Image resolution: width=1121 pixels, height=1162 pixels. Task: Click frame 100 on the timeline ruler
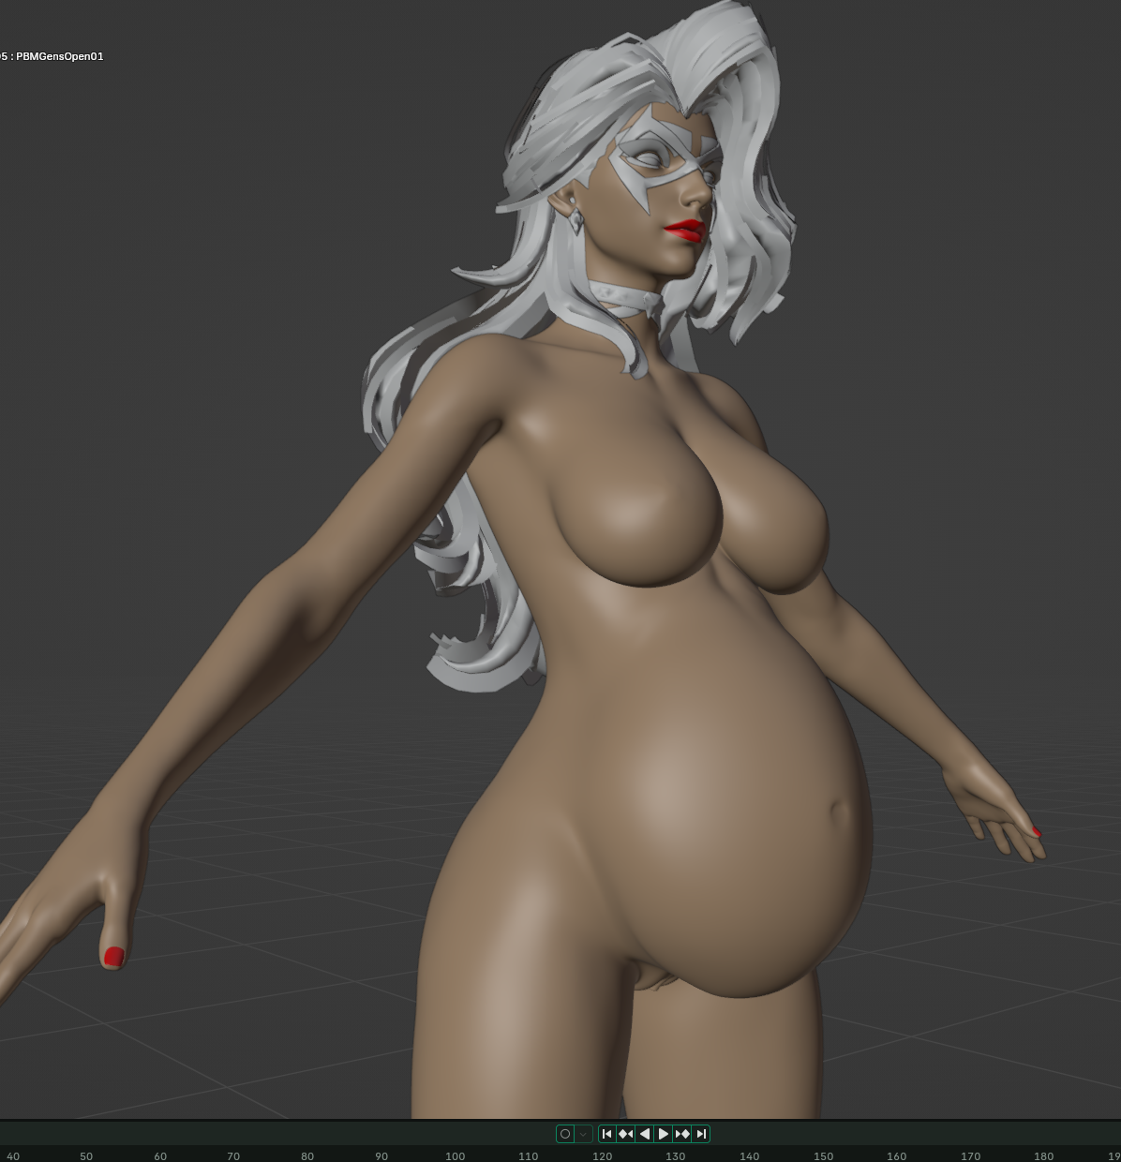(456, 1155)
